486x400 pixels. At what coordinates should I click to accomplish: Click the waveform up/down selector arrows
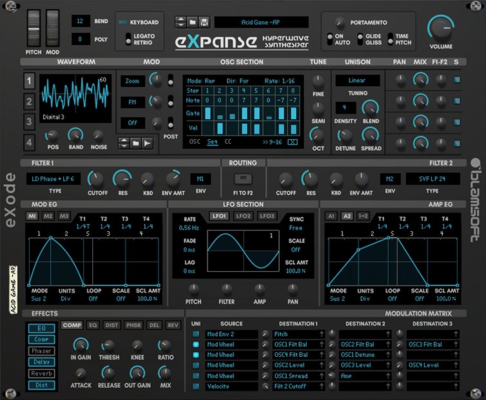click(124, 143)
